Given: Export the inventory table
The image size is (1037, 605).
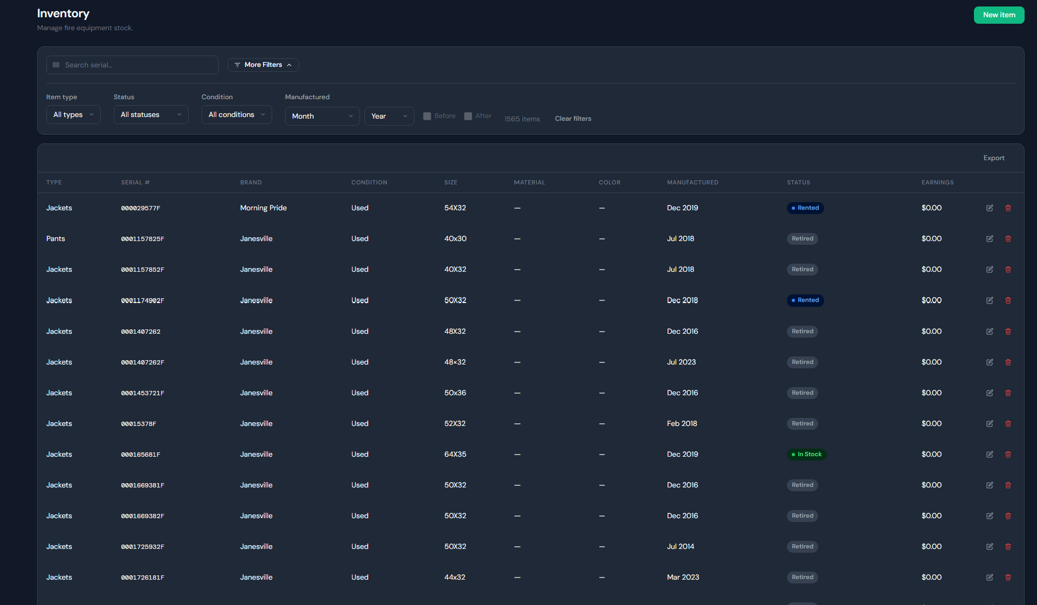Looking at the screenshot, I should coord(994,158).
